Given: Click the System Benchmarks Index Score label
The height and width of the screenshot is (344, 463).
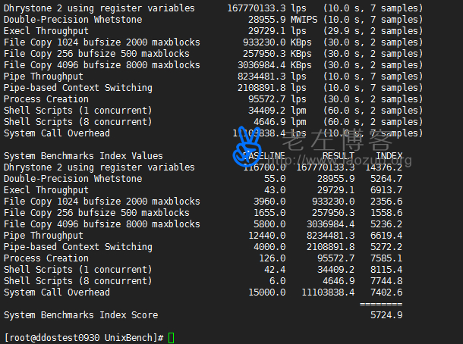Looking at the screenshot, I should point(81,314).
